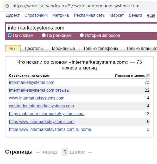Select the 'По регионам' radio button
Image resolution: width=157 pixels, height=164 pixels.
click(44, 35)
